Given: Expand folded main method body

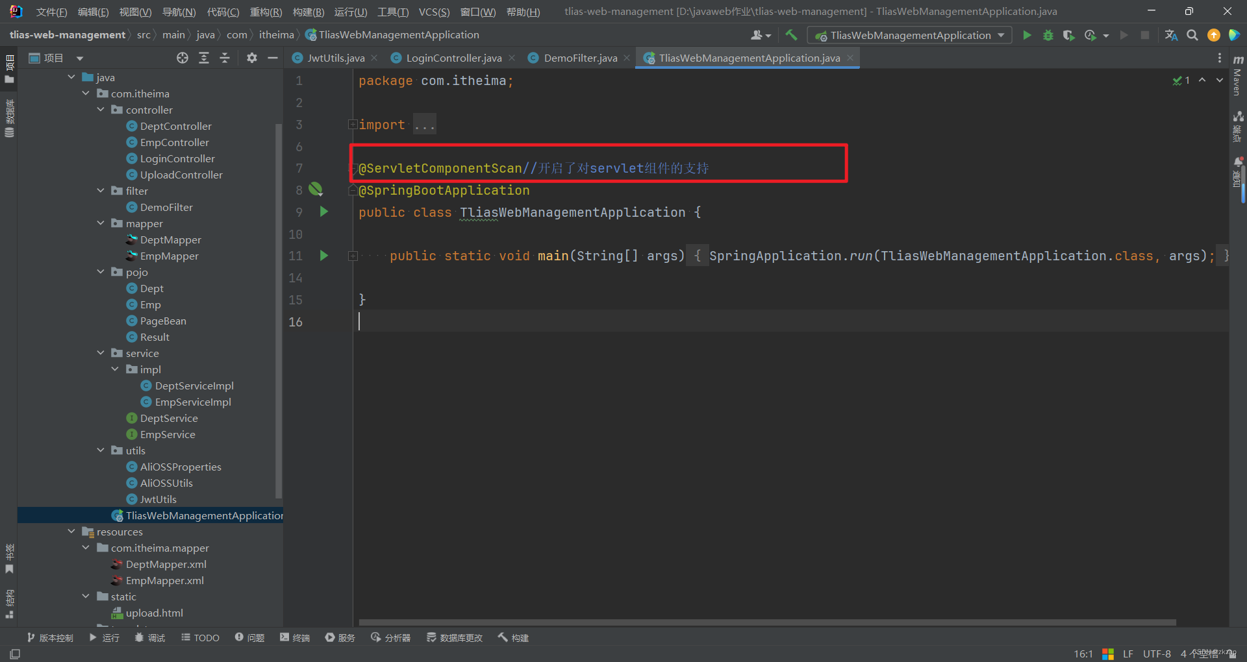Looking at the screenshot, I should (x=353, y=256).
